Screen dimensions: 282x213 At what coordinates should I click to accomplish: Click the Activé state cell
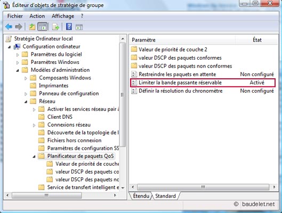(x=257, y=83)
